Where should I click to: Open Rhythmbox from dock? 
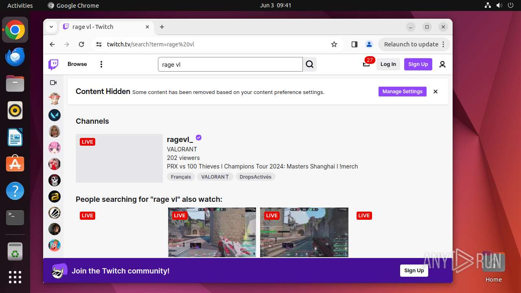point(15,110)
